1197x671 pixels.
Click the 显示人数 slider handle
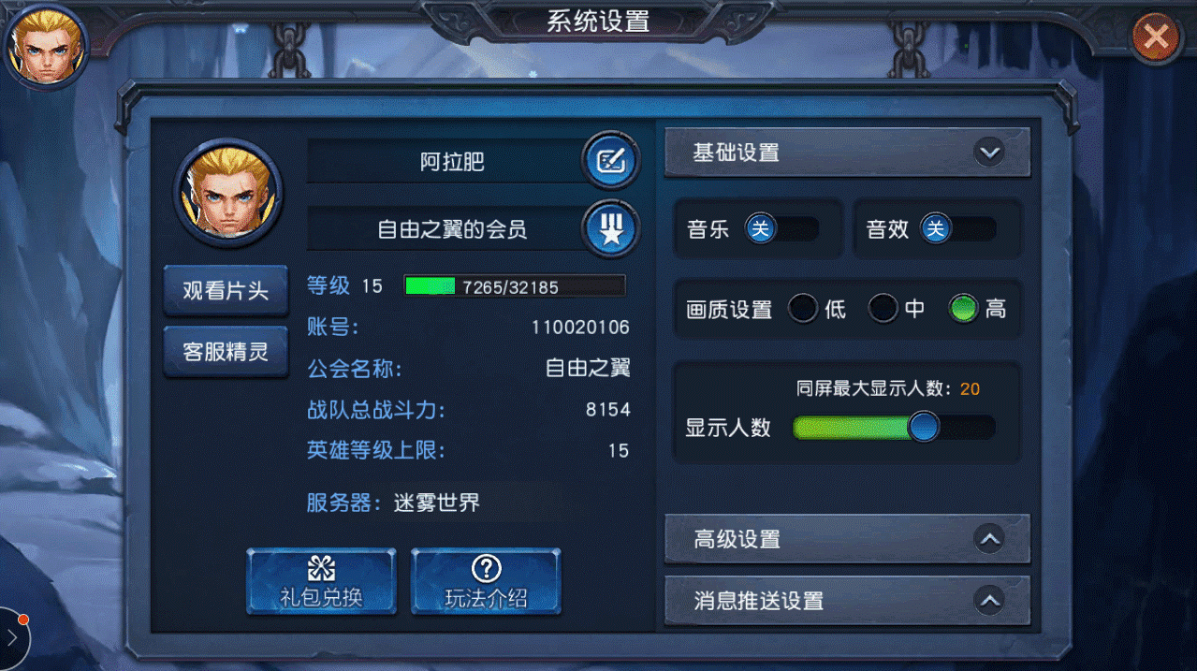point(924,428)
